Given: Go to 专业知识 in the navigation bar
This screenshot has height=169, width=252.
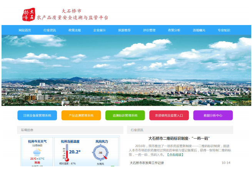Looking at the screenshot, I should tap(224, 30).
